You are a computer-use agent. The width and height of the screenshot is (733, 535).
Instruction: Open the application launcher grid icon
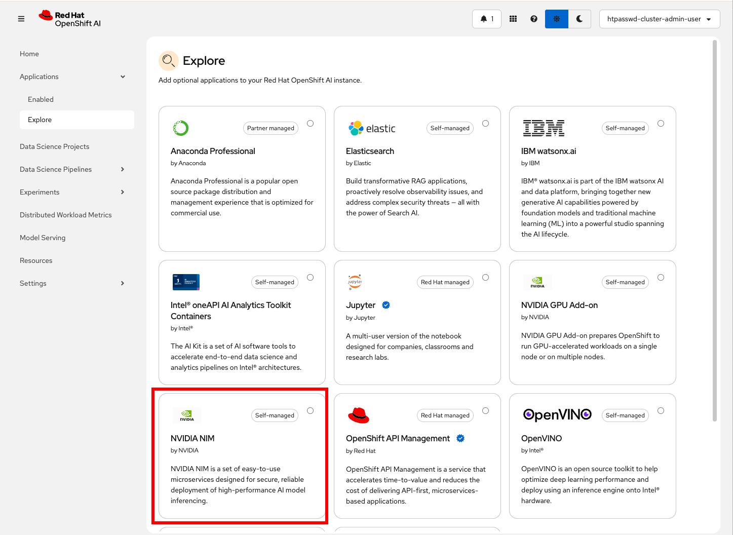513,19
